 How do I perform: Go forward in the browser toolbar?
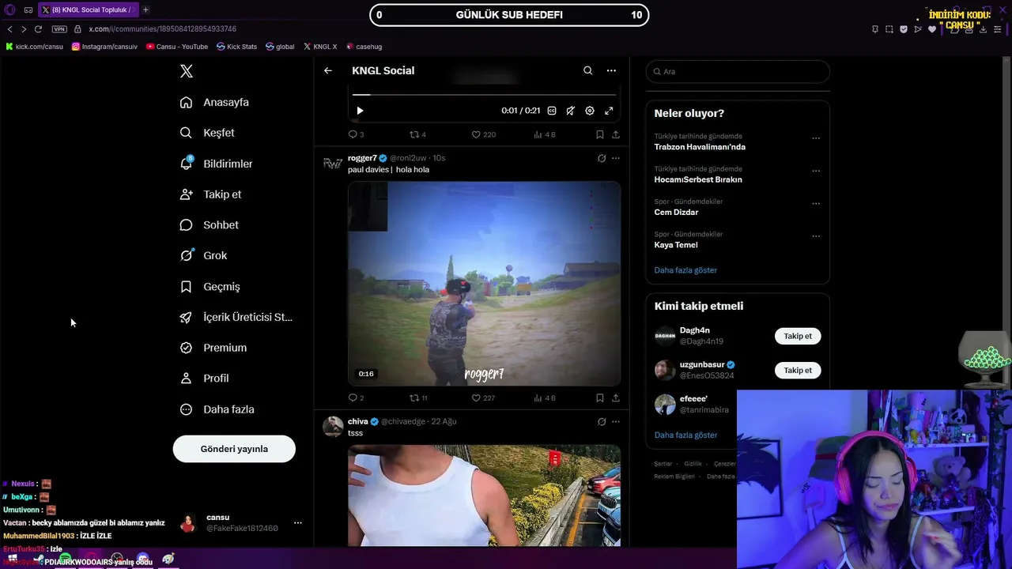24,29
